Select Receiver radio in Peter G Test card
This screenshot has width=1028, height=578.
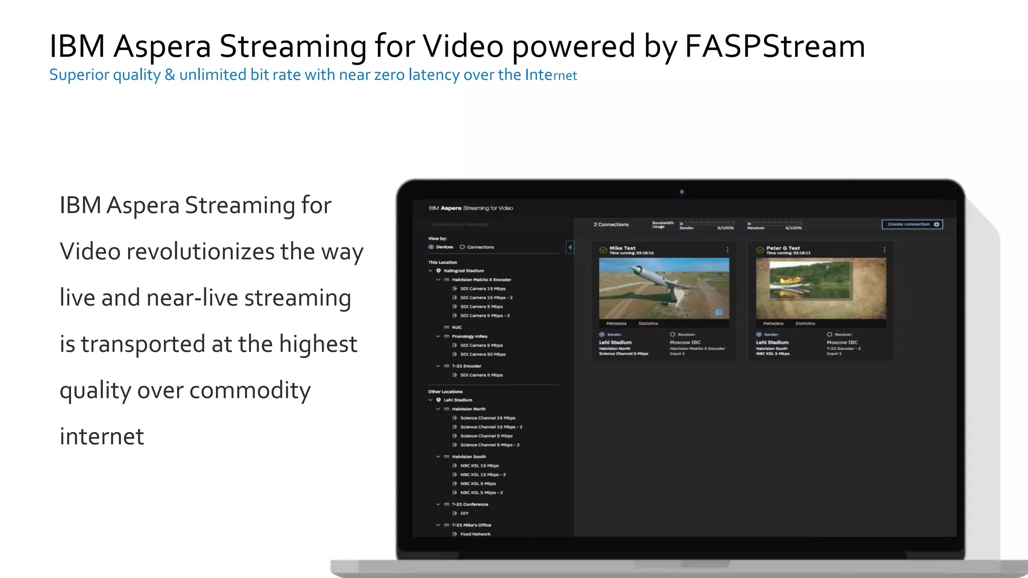click(x=830, y=334)
